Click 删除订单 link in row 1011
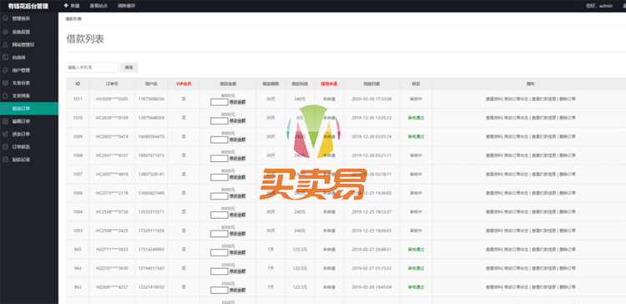 click(568, 99)
